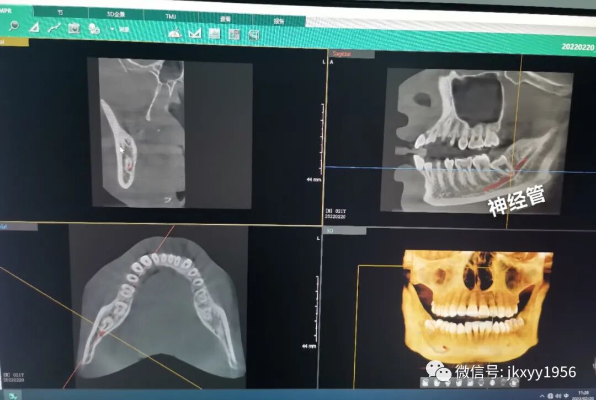Toggle the 中 input method indicator
Image resolution: width=596 pixels, height=400 pixels.
pos(566,396)
